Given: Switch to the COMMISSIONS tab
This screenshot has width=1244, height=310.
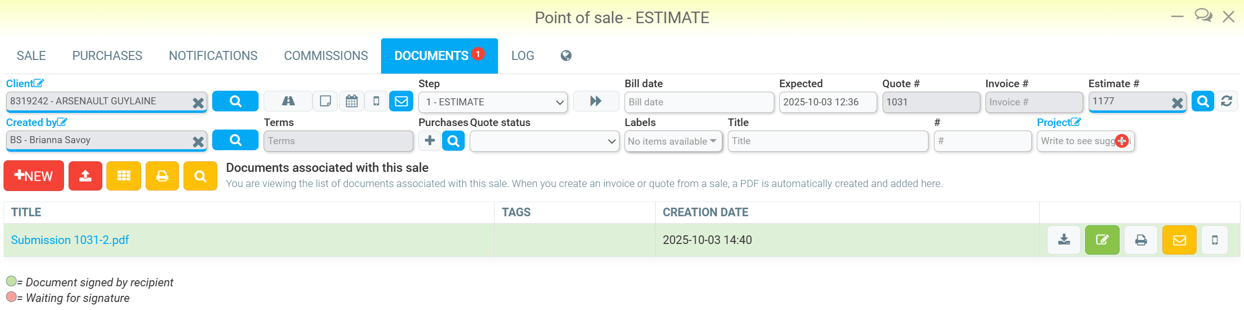Looking at the screenshot, I should pos(326,56).
